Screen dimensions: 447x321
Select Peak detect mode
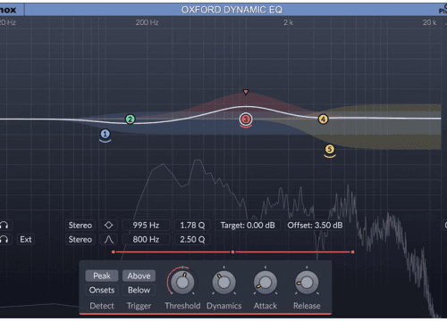pos(102,276)
